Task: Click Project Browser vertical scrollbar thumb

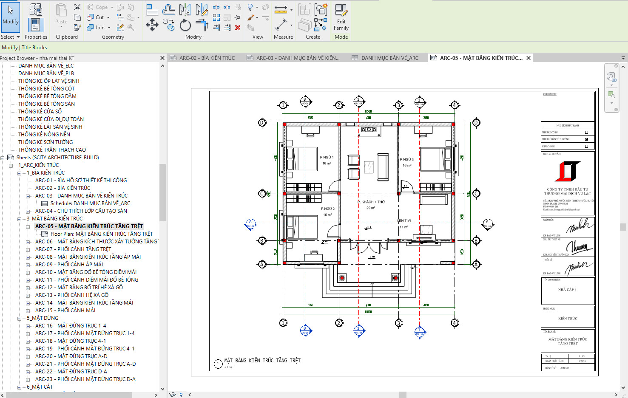Action: pyautogui.click(x=162, y=192)
